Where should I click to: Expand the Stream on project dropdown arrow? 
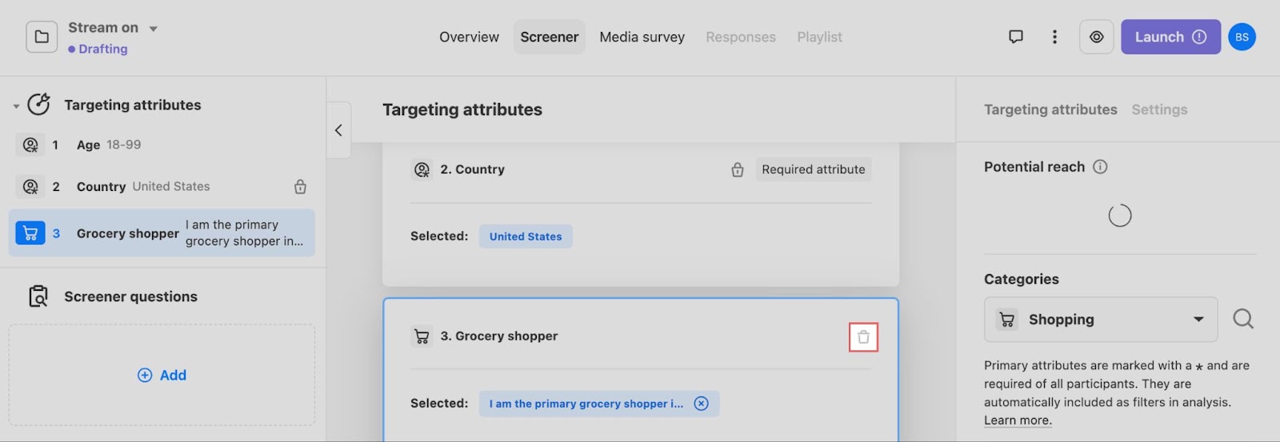[x=153, y=29]
